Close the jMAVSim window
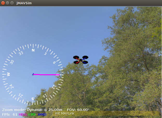Viewport: 162px width, 118px height. click(x=3, y=3)
